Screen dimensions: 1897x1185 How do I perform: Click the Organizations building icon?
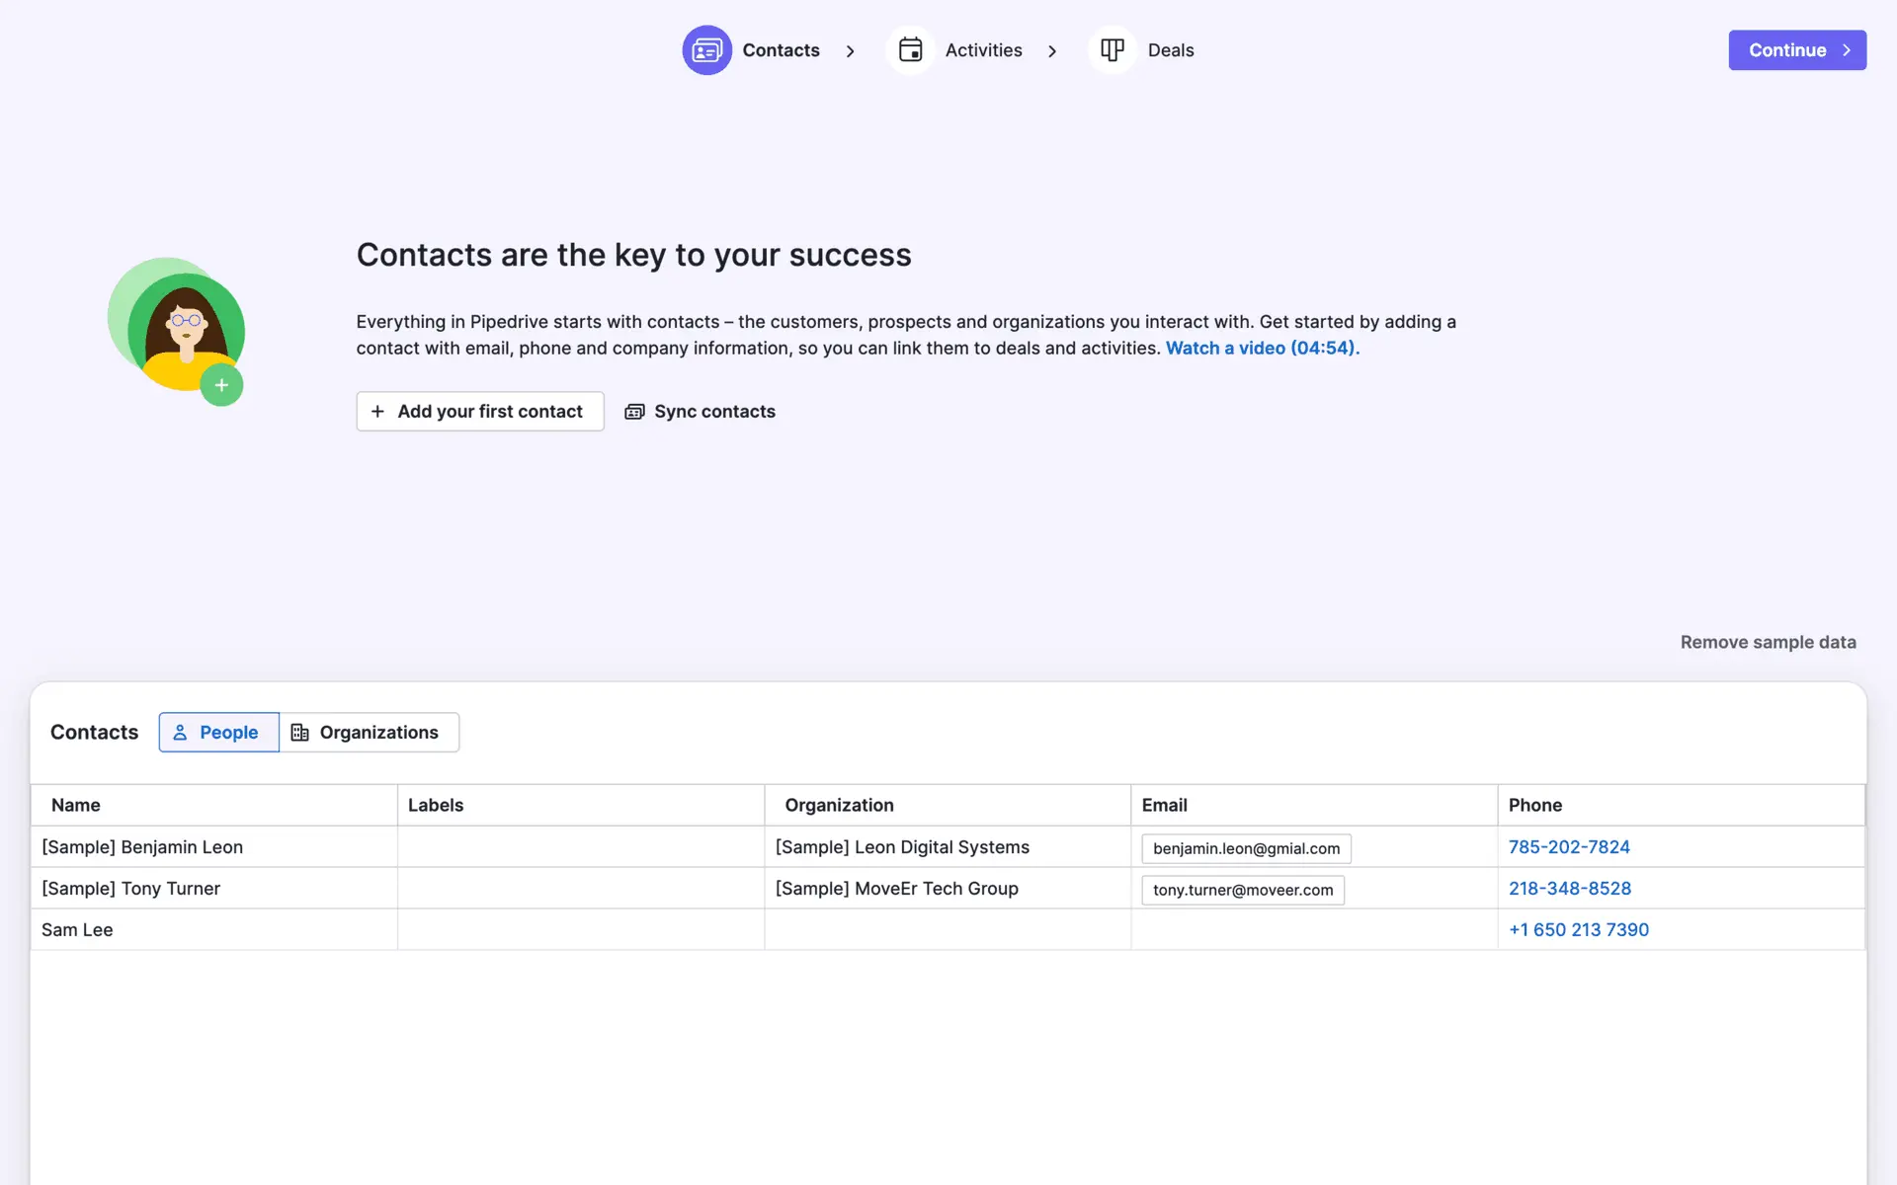[x=300, y=733]
